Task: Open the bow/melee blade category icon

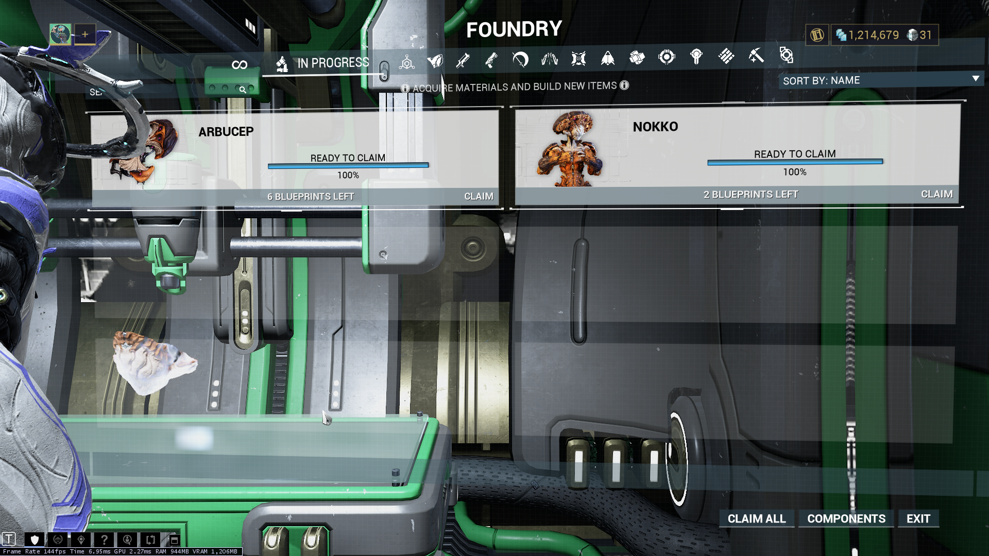Action: pos(520,59)
